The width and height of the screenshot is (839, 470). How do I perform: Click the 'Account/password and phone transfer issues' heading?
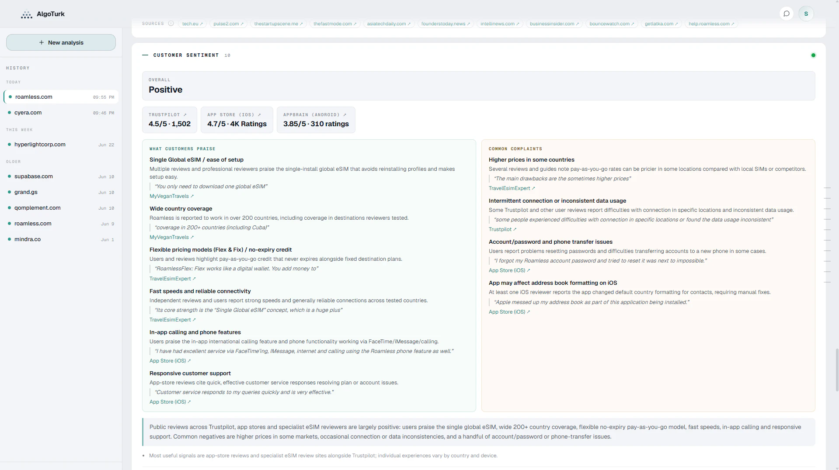tap(550, 242)
